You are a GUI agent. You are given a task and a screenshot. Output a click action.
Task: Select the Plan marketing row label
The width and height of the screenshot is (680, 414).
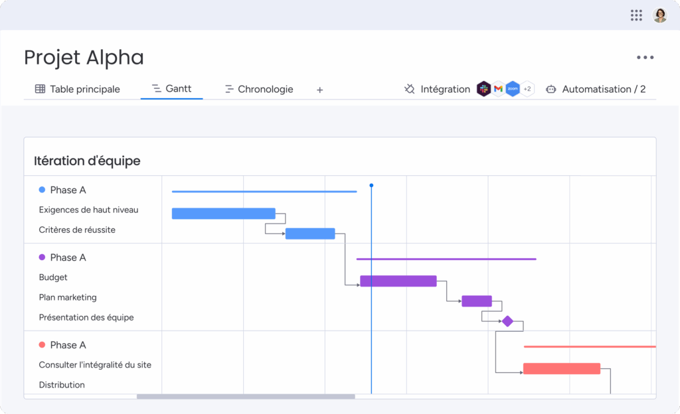click(x=68, y=297)
